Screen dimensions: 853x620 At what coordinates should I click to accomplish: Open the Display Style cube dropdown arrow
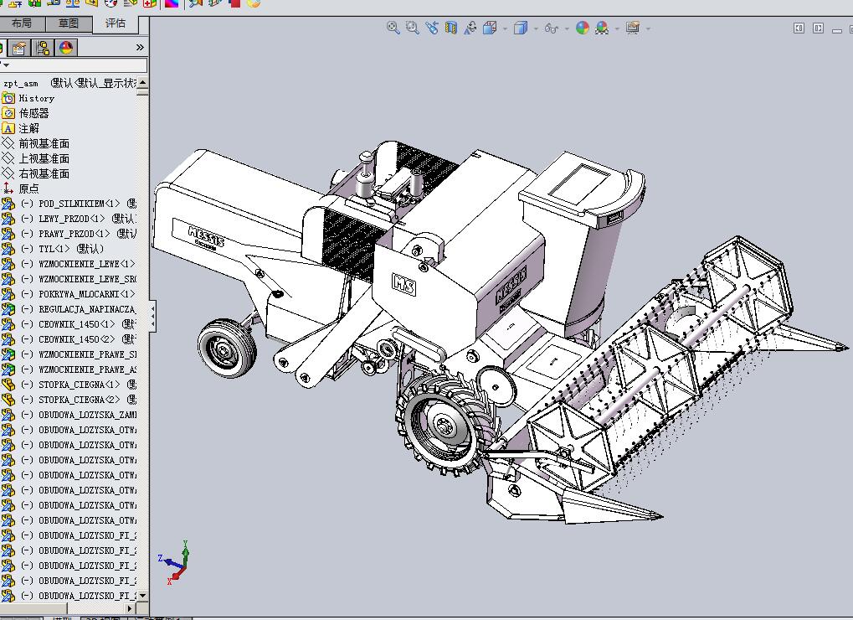537,28
